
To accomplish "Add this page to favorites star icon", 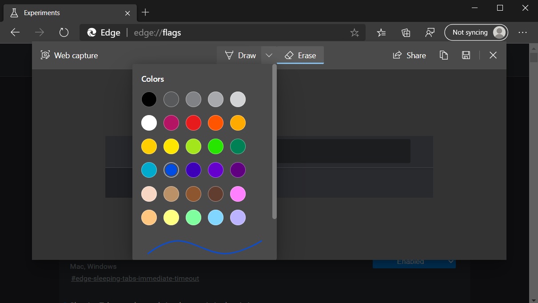I will pyautogui.click(x=354, y=32).
